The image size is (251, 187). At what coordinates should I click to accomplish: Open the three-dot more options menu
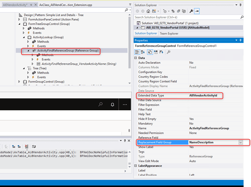coord(125,104)
